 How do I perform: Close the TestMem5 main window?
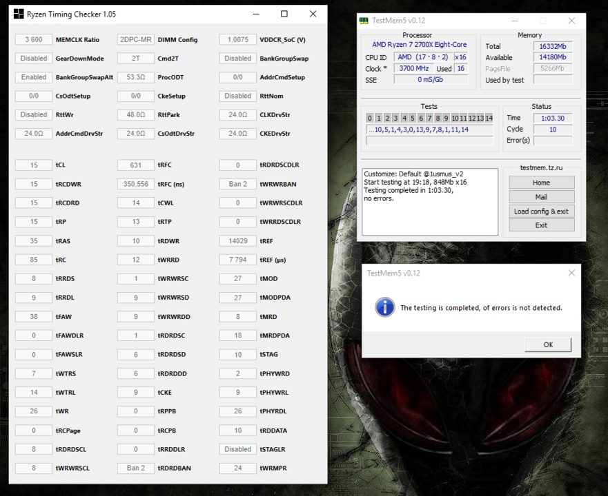(x=571, y=21)
